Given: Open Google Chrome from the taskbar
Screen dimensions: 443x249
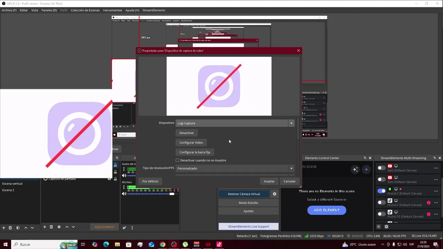Looking at the screenshot, I should click(x=163, y=245).
